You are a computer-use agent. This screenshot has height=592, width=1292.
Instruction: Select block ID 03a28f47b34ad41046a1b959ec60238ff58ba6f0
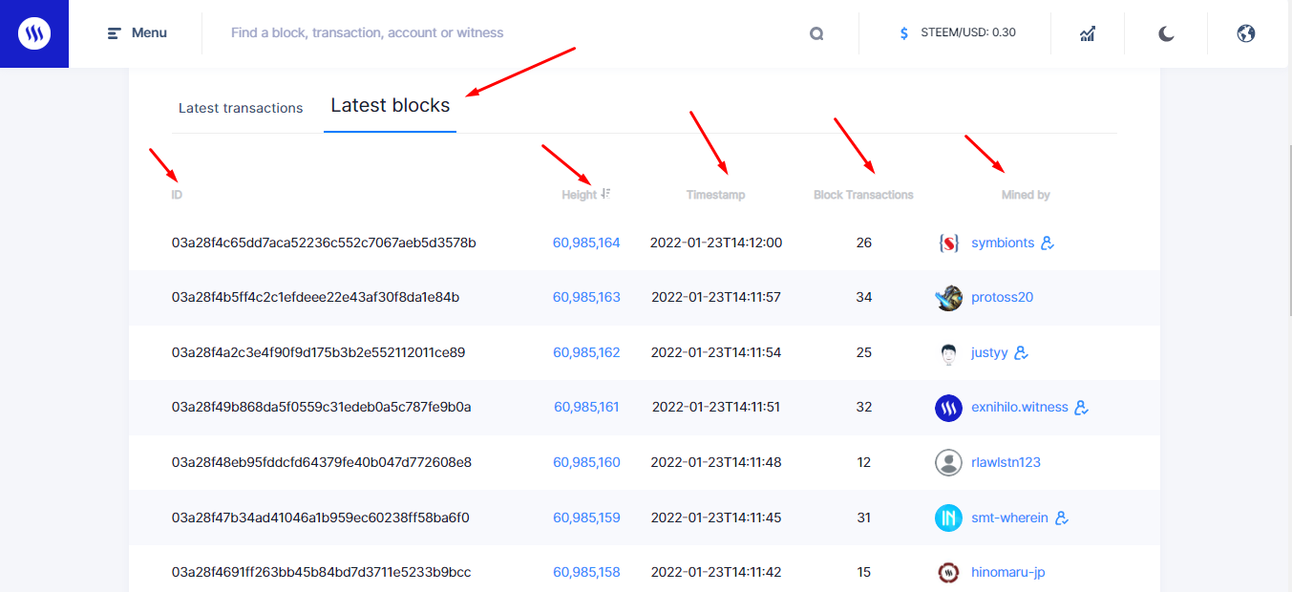[321, 518]
